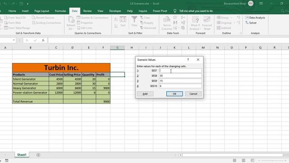This screenshot has width=289, height=163.
Task: Click the Tell me lightbulb icon
Action: click(x=175, y=11)
